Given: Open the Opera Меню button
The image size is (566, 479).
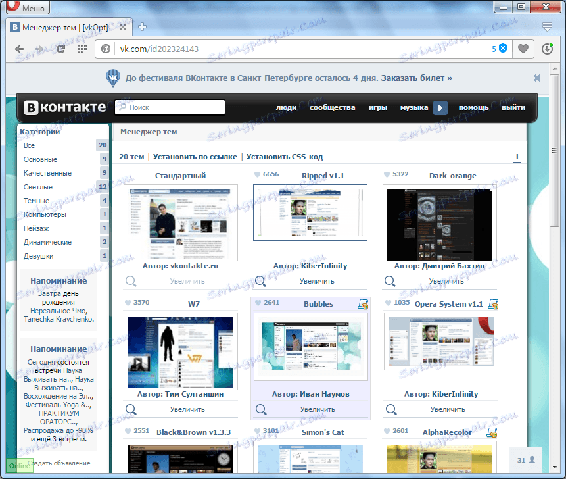Looking at the screenshot, I should (28, 7).
